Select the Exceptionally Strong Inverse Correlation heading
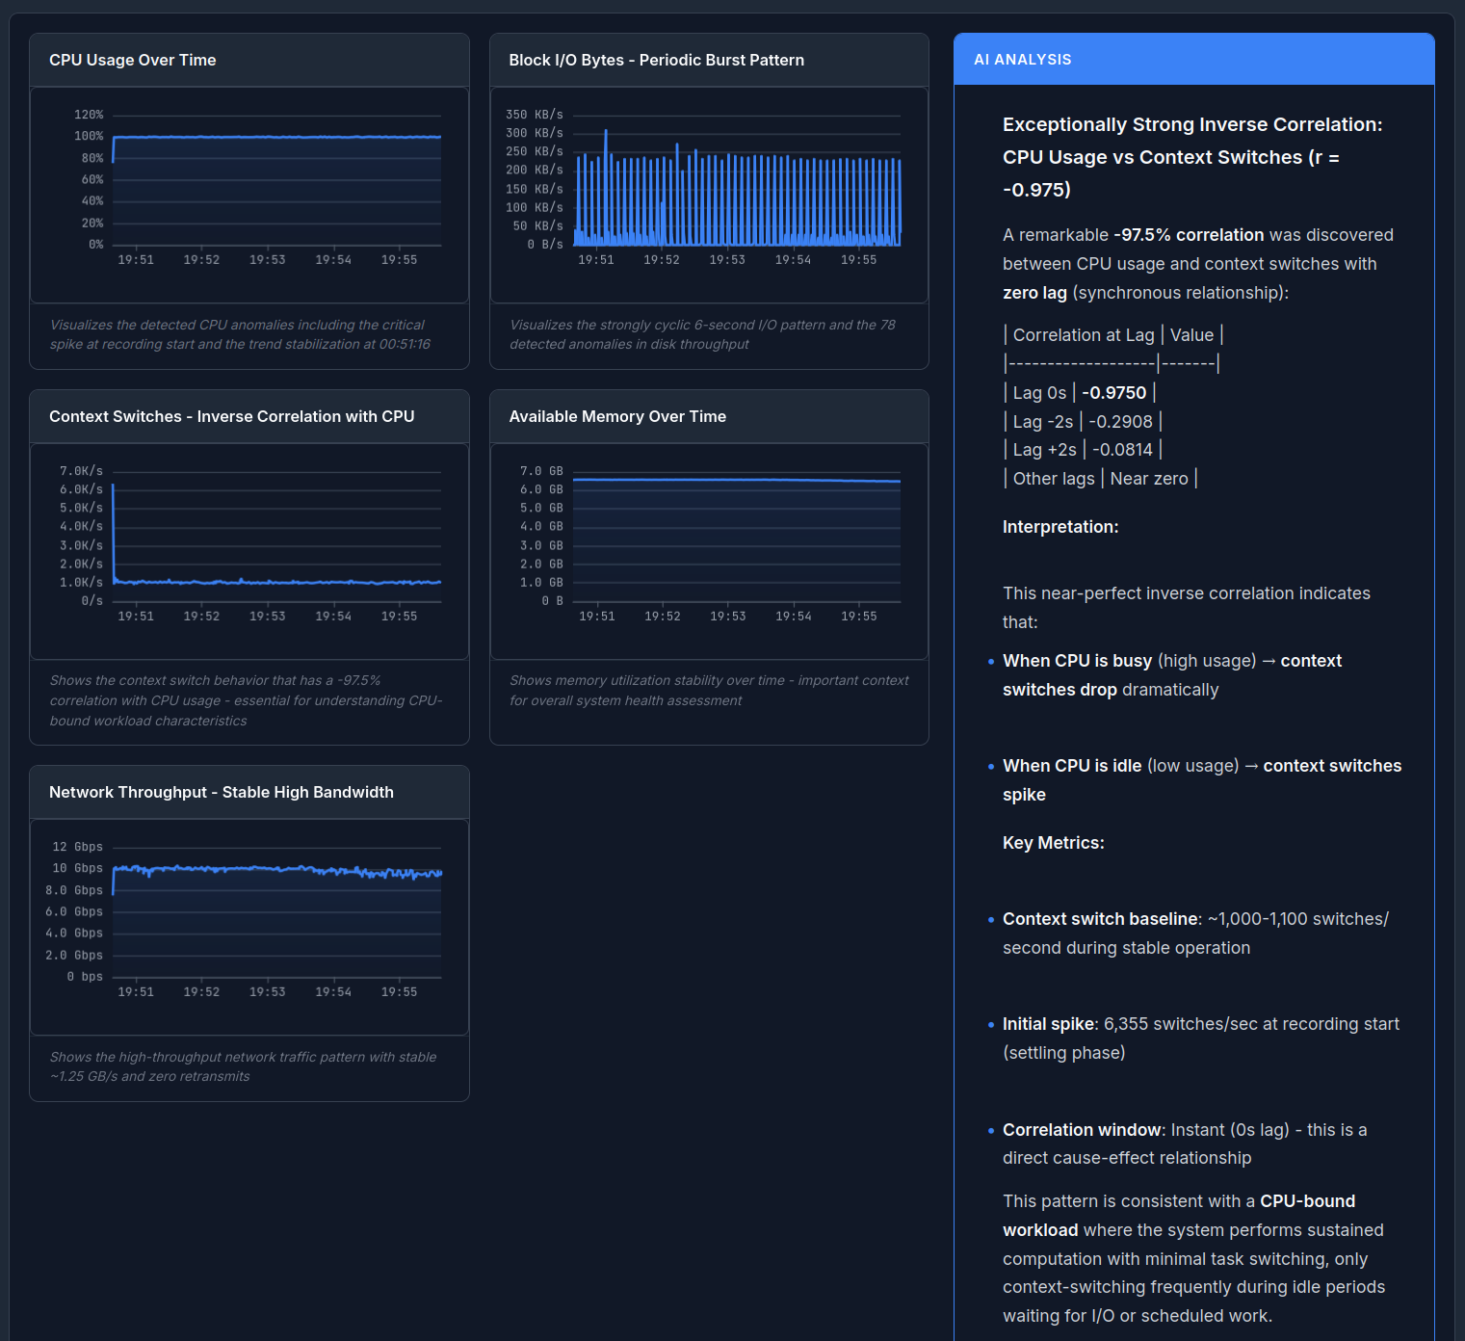Screen dimensions: 1465x1341 pyautogui.click(x=1192, y=157)
